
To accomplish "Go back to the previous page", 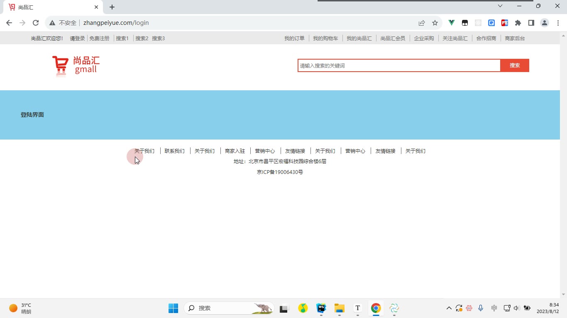I will pos(9,23).
